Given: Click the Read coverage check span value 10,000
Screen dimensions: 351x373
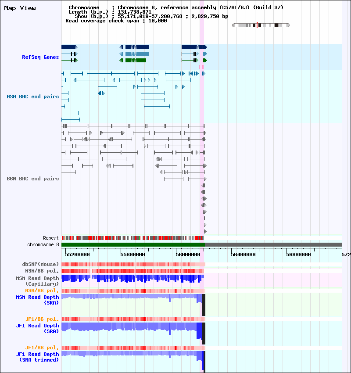Looking at the screenshot, I should coord(158,21).
